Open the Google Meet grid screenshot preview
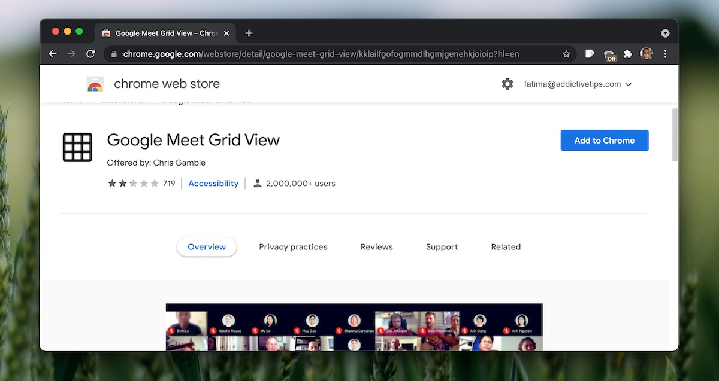The image size is (719, 381). click(x=354, y=327)
